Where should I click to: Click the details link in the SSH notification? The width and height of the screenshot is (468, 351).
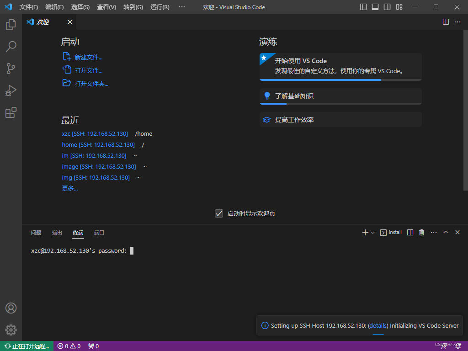pos(378,325)
